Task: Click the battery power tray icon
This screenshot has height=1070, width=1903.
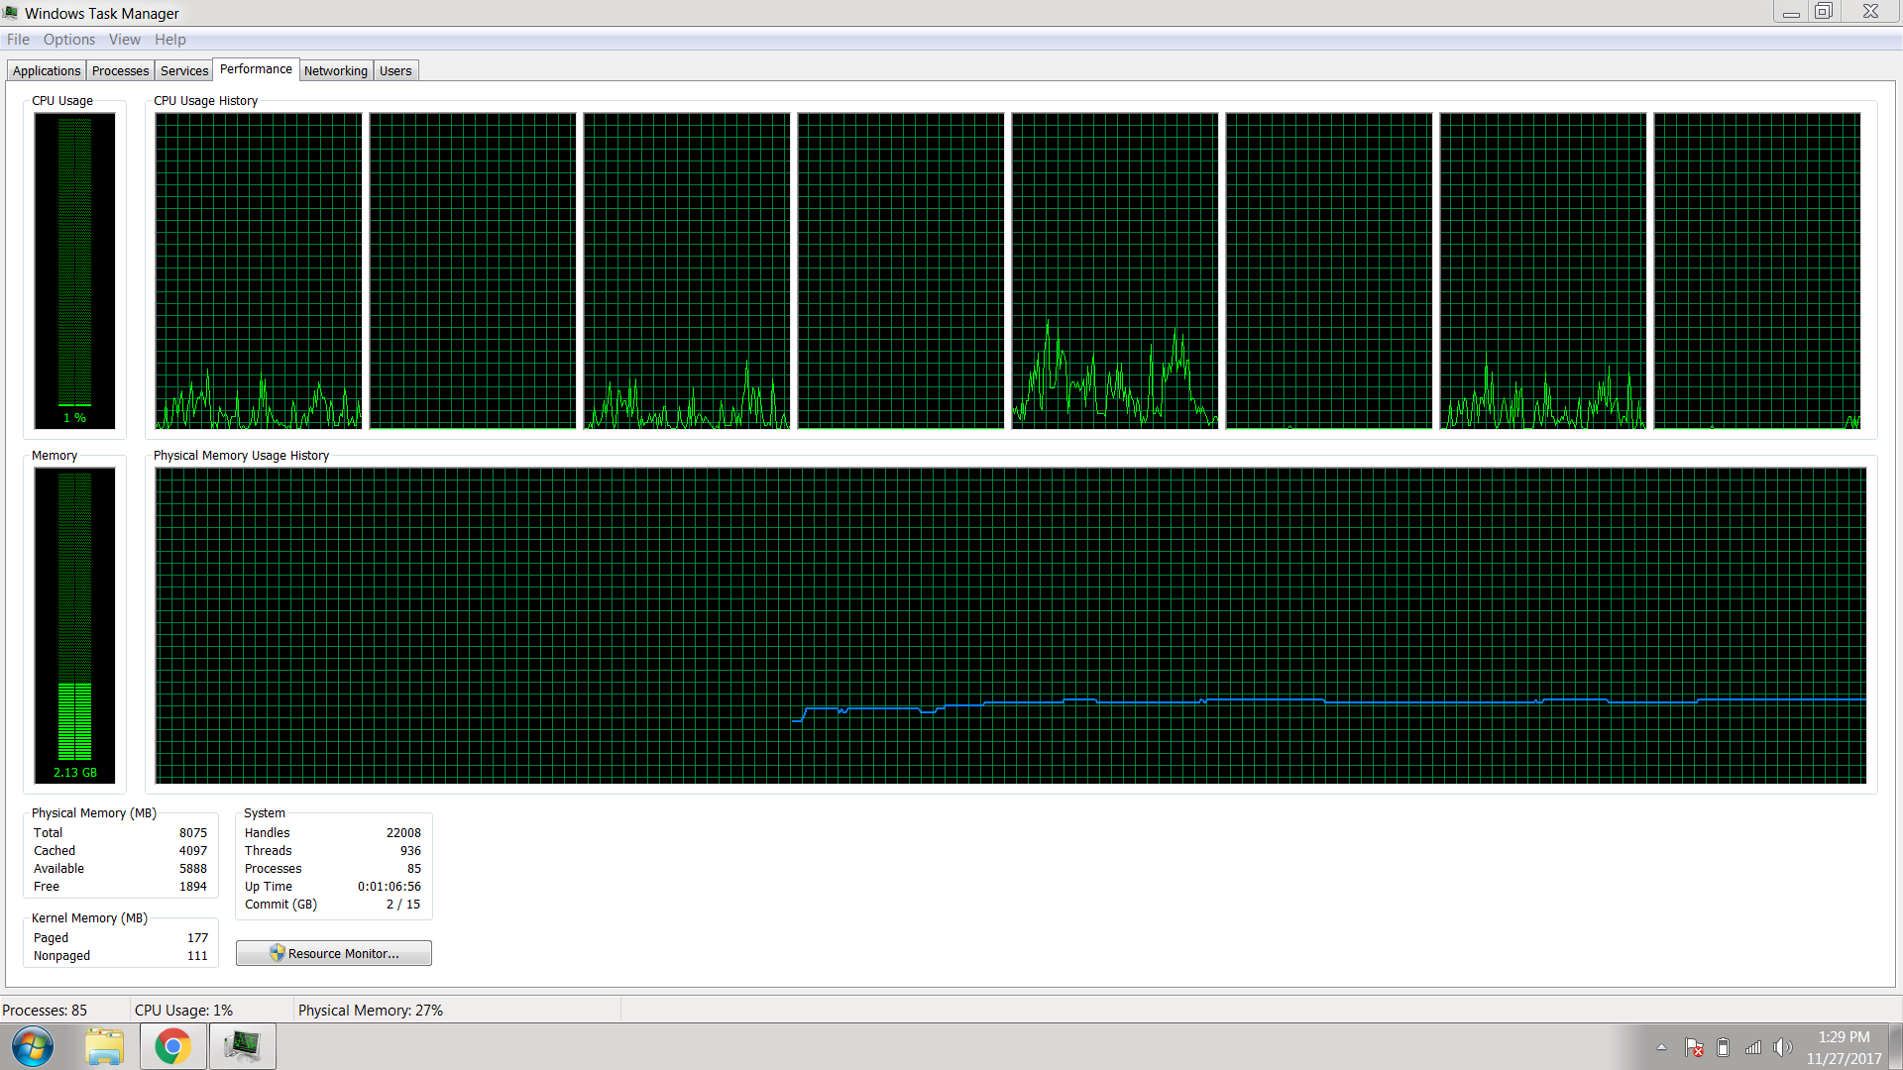Action: [1723, 1047]
